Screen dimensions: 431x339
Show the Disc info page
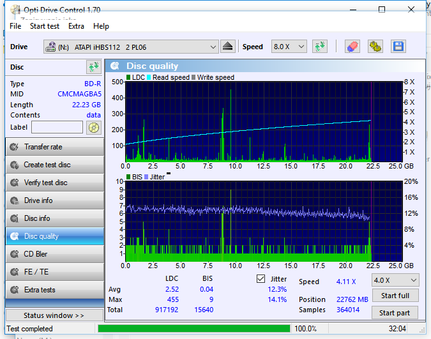[x=55, y=218]
